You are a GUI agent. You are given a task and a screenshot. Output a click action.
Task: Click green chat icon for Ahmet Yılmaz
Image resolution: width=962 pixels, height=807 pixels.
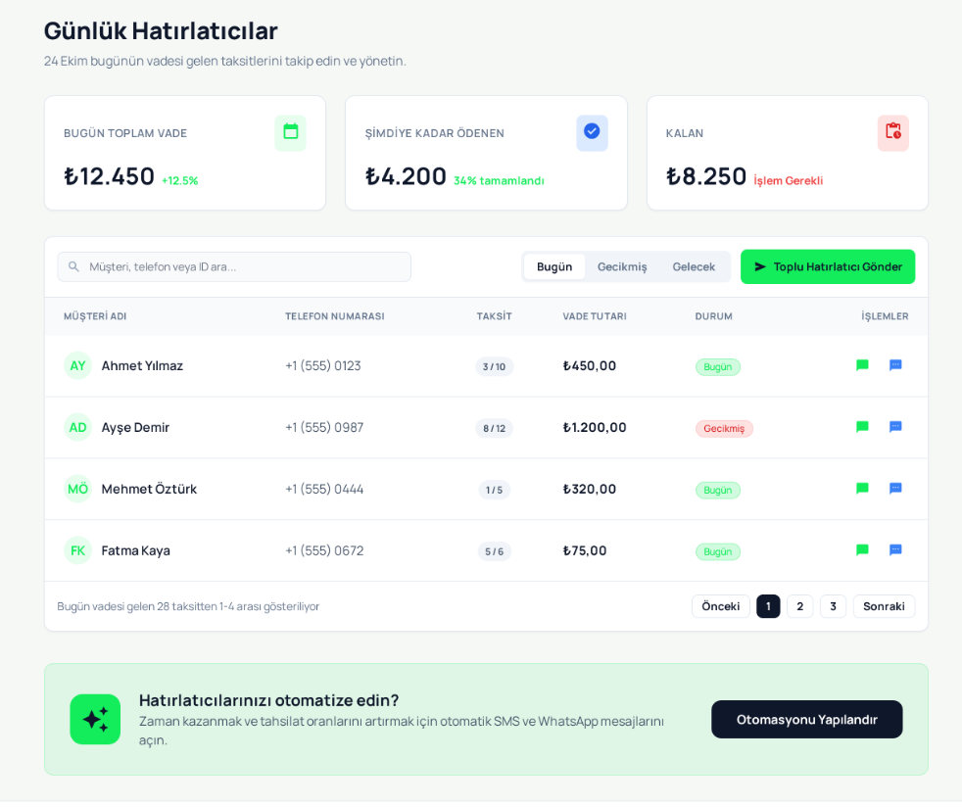(862, 365)
